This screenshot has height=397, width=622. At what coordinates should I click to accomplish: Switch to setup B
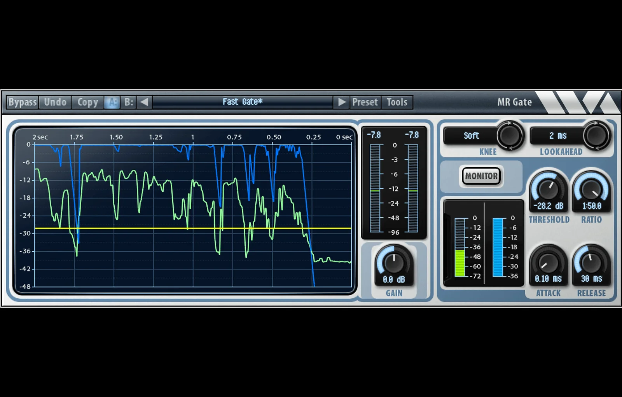128,102
